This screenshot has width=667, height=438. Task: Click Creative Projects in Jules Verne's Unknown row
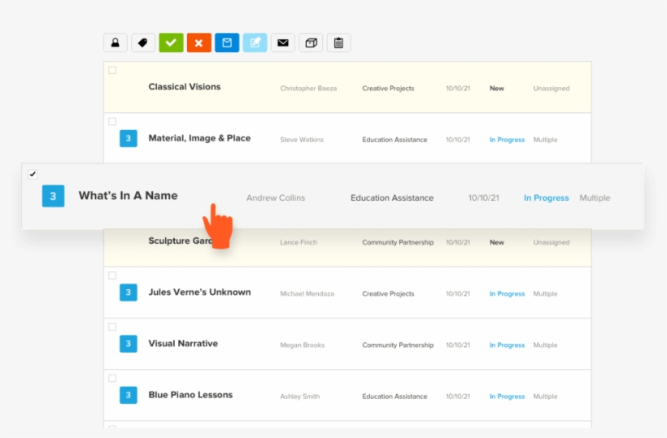[x=388, y=293]
